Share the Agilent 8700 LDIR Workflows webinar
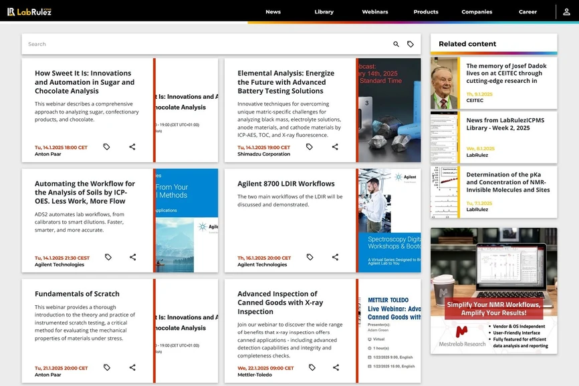Viewport: 579px width, 386px height. click(x=335, y=257)
